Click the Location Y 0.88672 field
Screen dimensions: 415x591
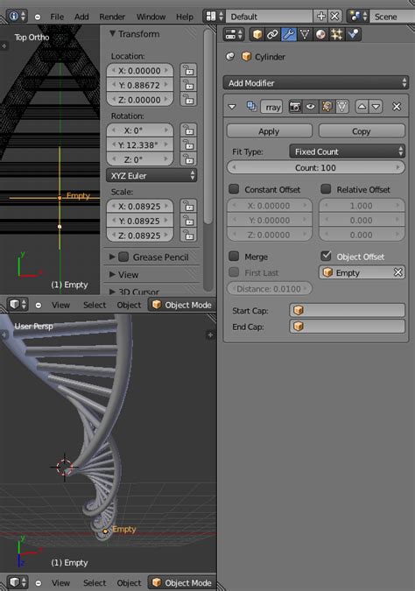(140, 85)
